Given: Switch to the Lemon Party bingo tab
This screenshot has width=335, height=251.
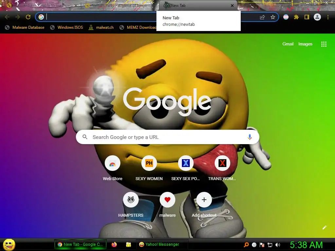Looking at the screenshot, I should [x=118, y=6].
